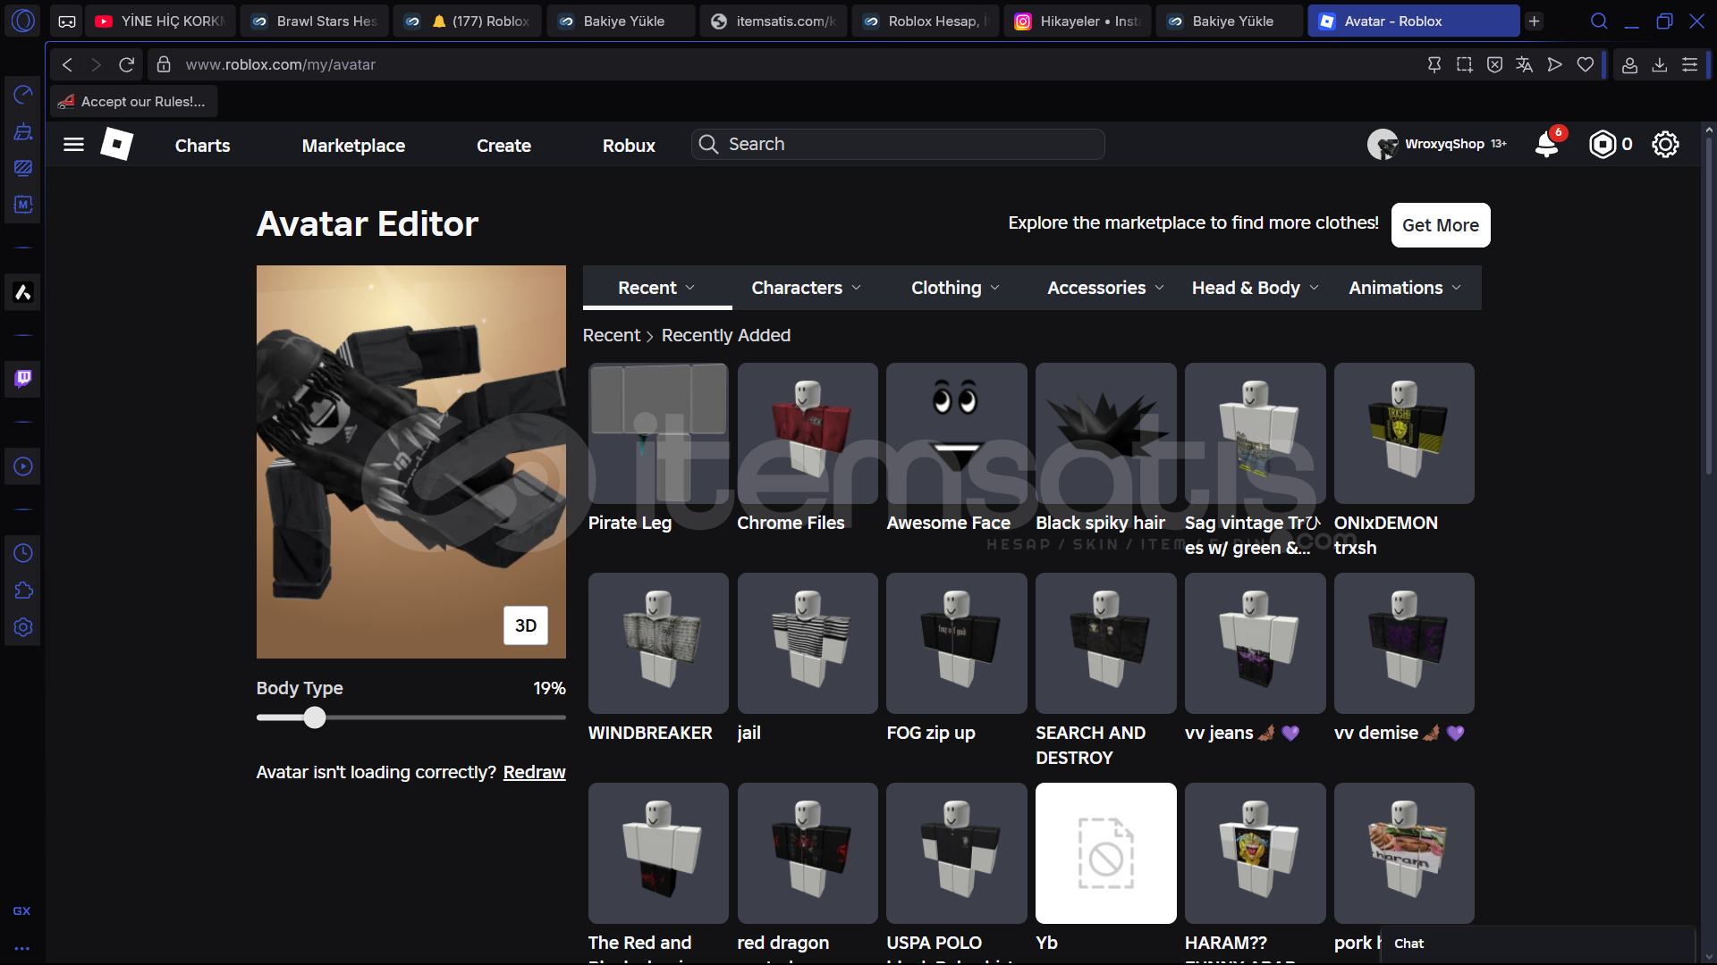This screenshot has height=965, width=1717.
Task: Go back to previous page
Action: (x=67, y=64)
